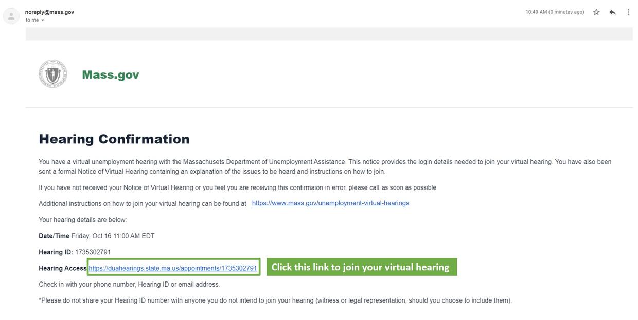Click the green "join your virtual hearing" callout
This screenshot has height=320, width=638.
(361, 267)
